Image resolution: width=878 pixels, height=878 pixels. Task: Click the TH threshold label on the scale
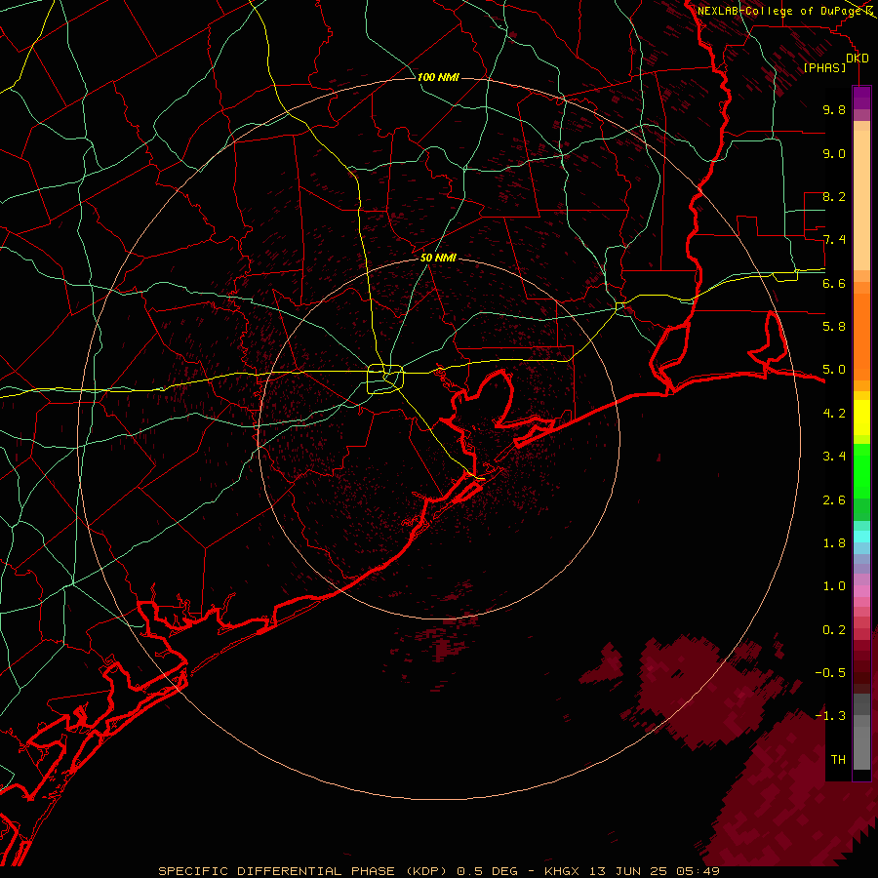point(838,760)
